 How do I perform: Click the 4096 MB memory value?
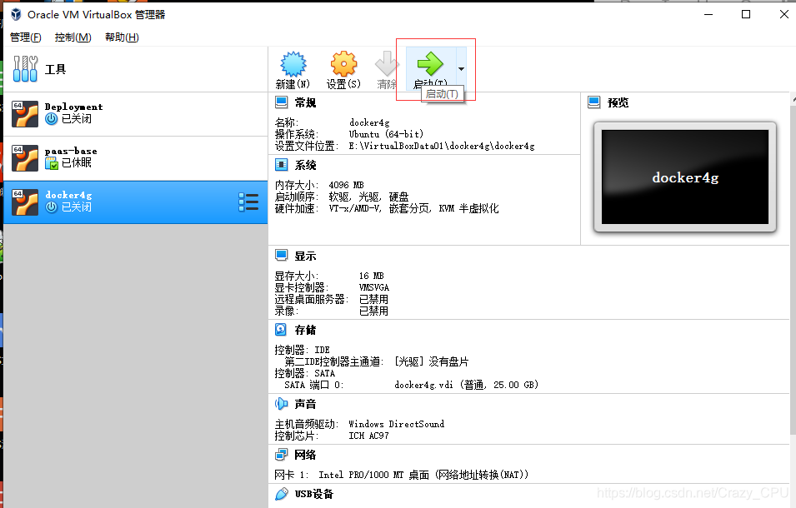click(346, 185)
